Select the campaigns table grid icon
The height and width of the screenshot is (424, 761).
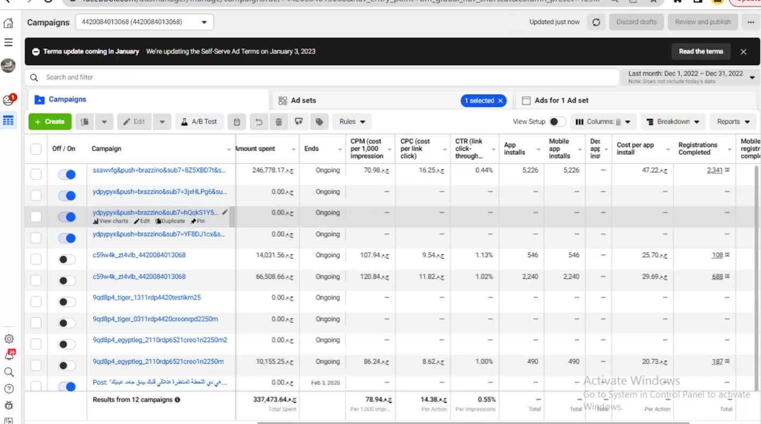[x=8, y=120]
